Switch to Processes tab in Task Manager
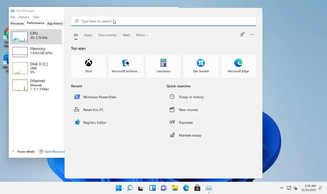The height and width of the screenshot is (194, 327). tap(17, 23)
